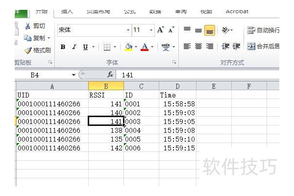Open the font color dropdown arrow
Image resolution: width=294 pixels, height=196 pixels.
pos(152,47)
